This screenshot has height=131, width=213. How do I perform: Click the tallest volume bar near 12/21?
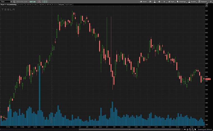[40, 95]
